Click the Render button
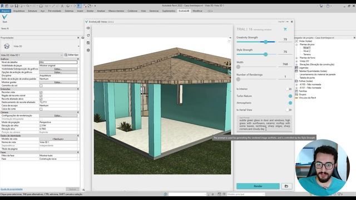Image resolution: width=356 pixels, height=200 pixels. [x=258, y=186]
